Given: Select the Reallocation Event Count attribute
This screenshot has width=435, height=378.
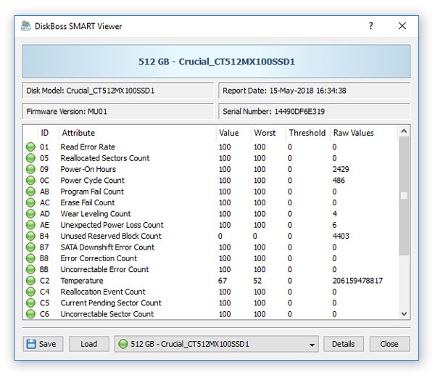Looking at the screenshot, I should point(103,292).
